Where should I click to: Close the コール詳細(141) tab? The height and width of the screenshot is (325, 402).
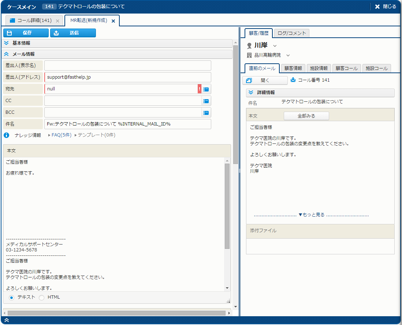(57, 21)
